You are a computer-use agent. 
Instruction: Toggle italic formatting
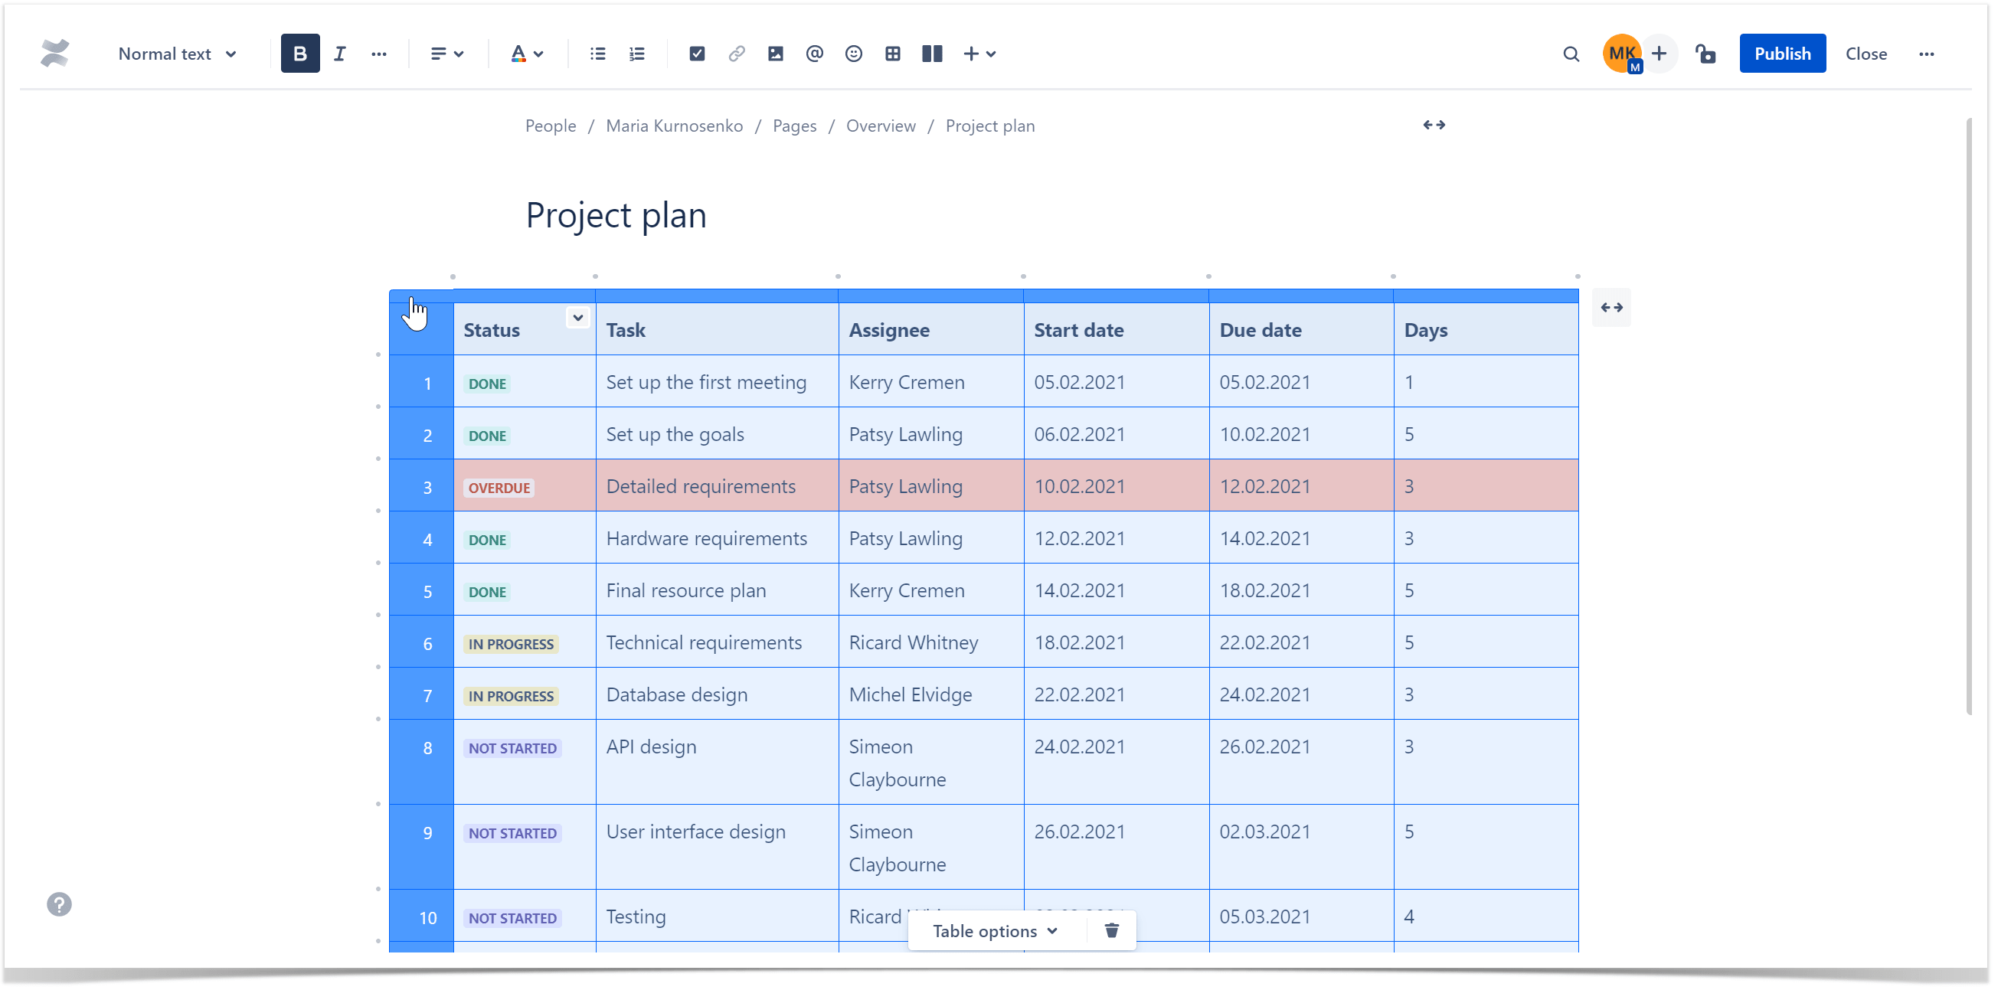point(340,54)
